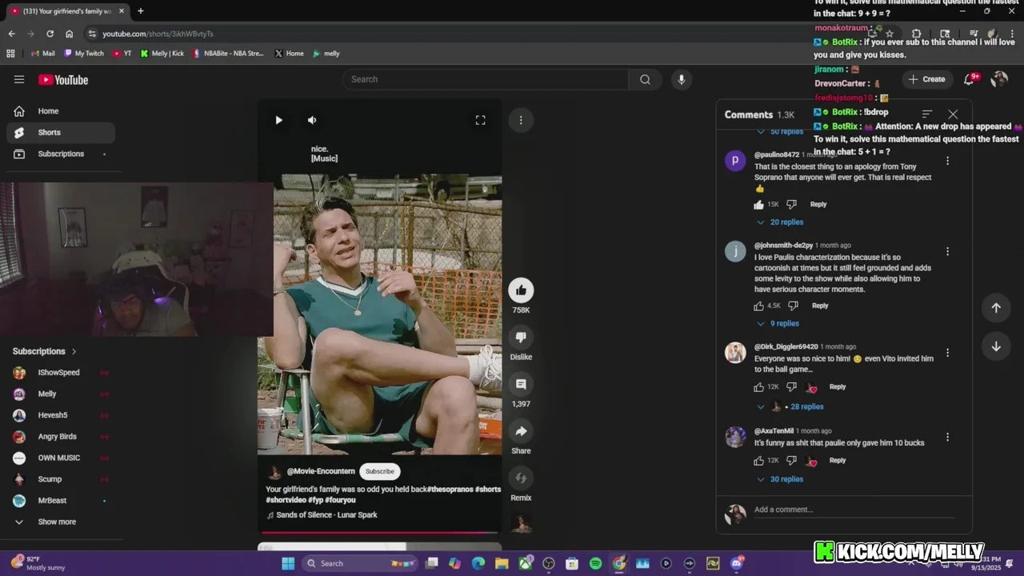Screen dimensions: 1024x576
Task: Remix this Short
Action: 521,478
